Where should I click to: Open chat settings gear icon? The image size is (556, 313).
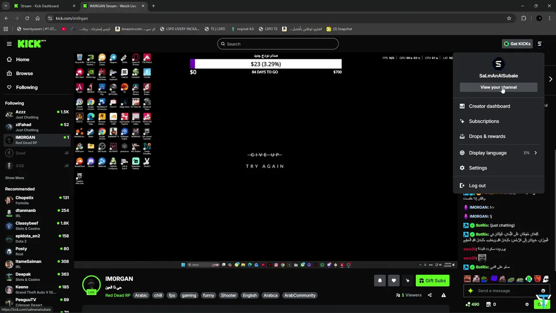pyautogui.click(x=527, y=304)
